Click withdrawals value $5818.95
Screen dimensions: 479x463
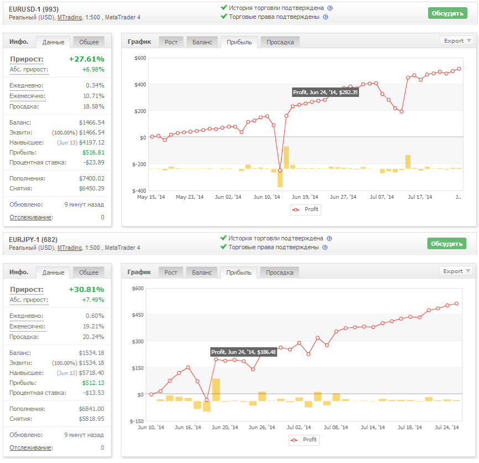92,419
